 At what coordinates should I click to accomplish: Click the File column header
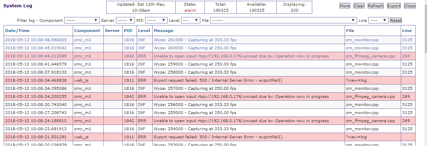tap(350, 30)
